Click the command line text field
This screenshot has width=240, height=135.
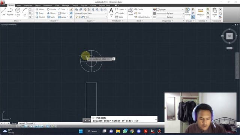click(124, 121)
